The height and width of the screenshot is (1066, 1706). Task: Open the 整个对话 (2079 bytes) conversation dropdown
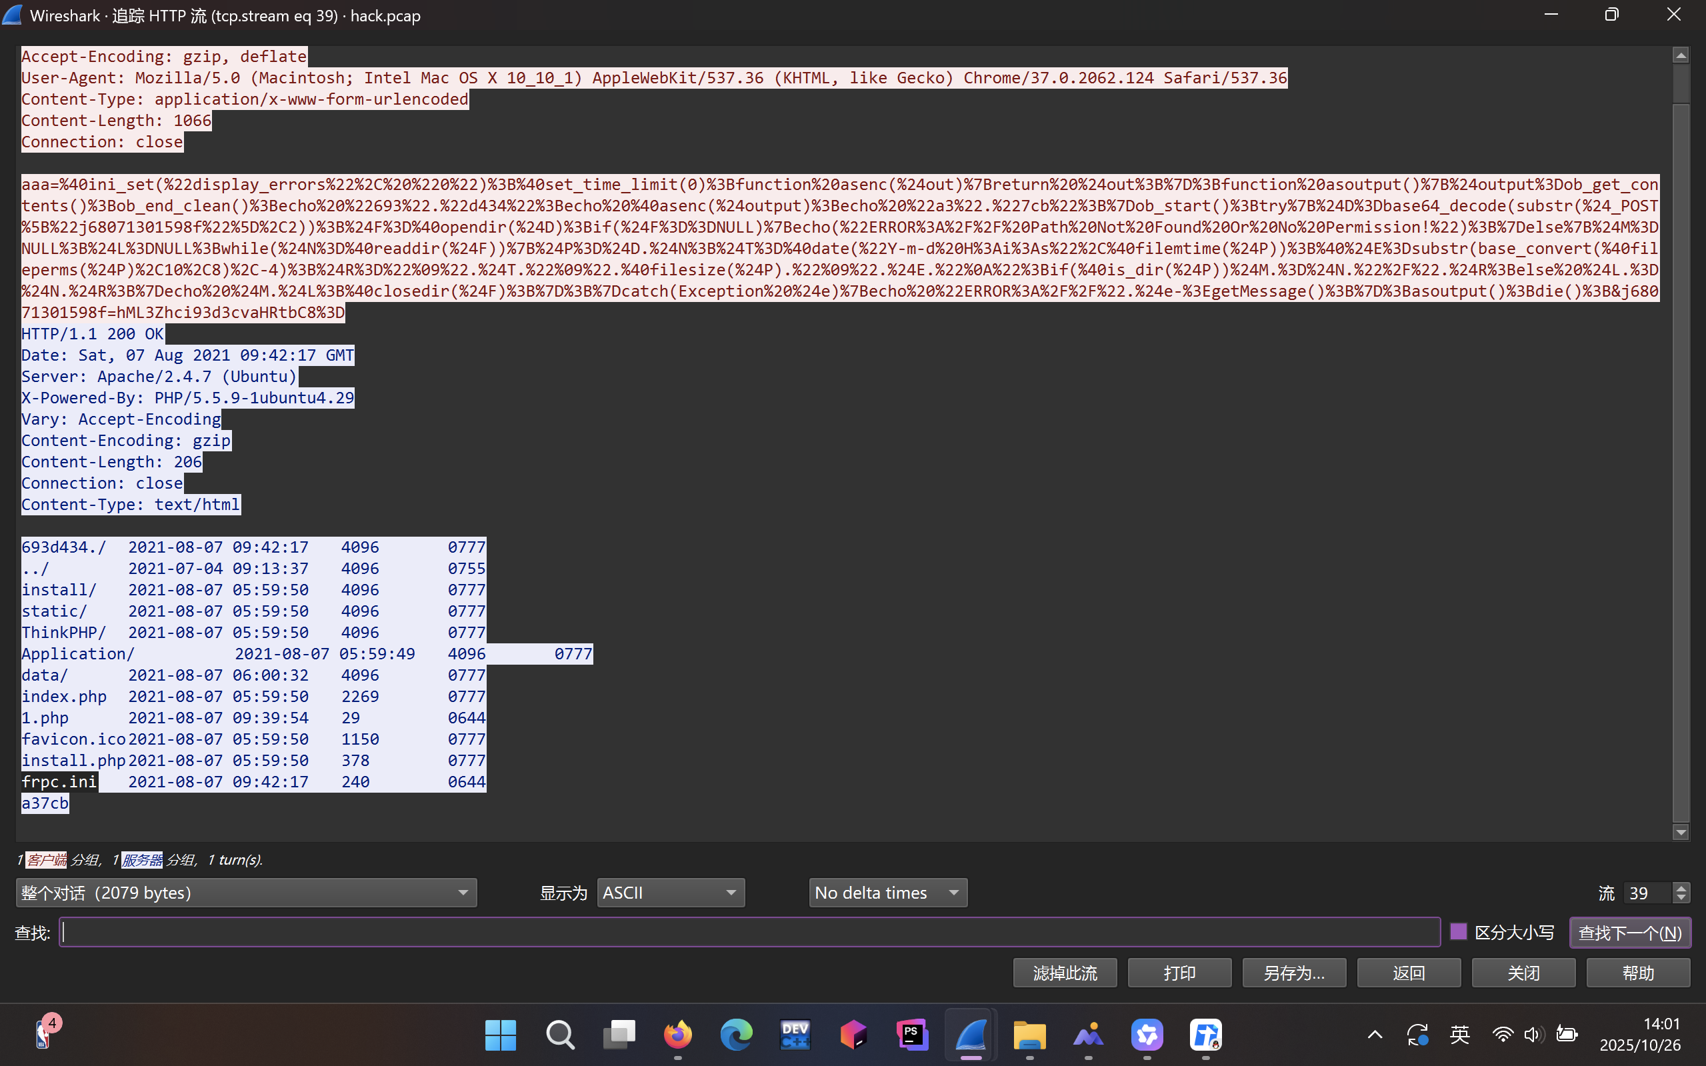pyautogui.click(x=246, y=893)
